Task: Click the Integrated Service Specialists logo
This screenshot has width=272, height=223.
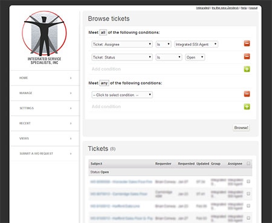Action: 44,37
